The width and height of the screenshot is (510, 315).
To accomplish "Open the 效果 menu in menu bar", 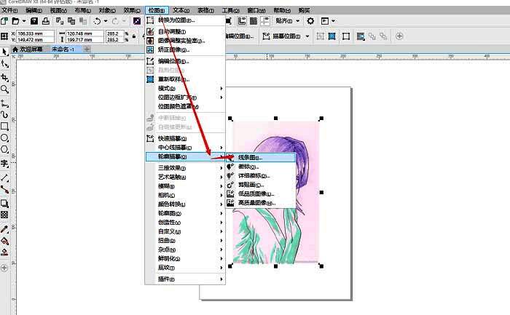I will click(x=130, y=11).
